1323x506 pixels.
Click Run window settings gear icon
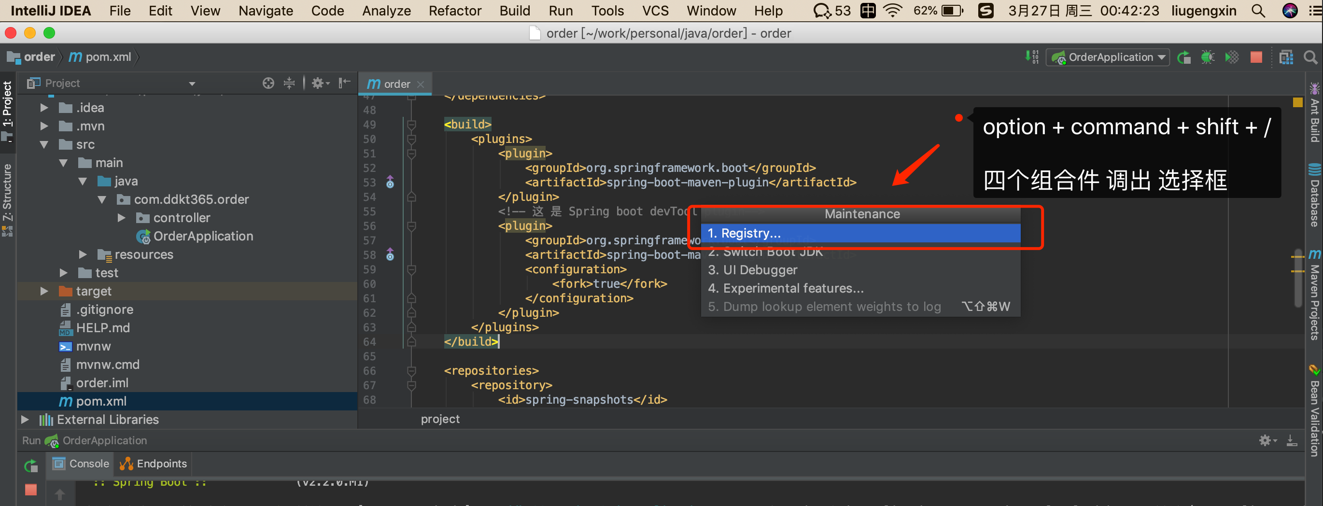[1267, 440]
